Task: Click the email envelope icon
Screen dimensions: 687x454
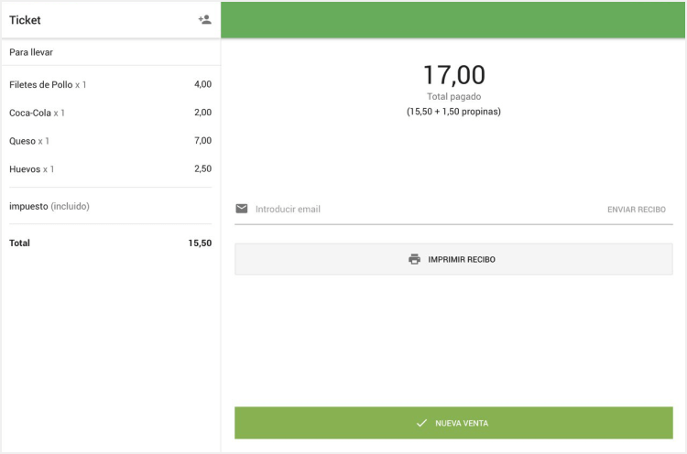Action: (242, 209)
